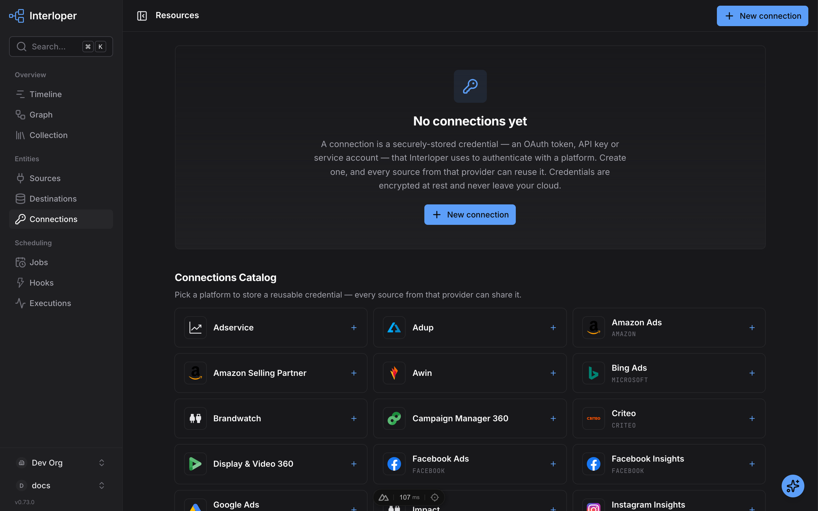Add Adservice connection with its plus icon
818x511 pixels.
click(354, 327)
